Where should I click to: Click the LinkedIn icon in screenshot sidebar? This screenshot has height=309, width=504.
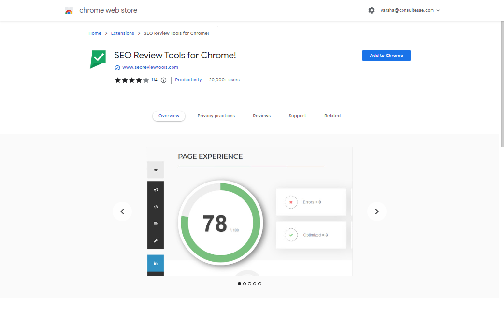pyautogui.click(x=156, y=264)
